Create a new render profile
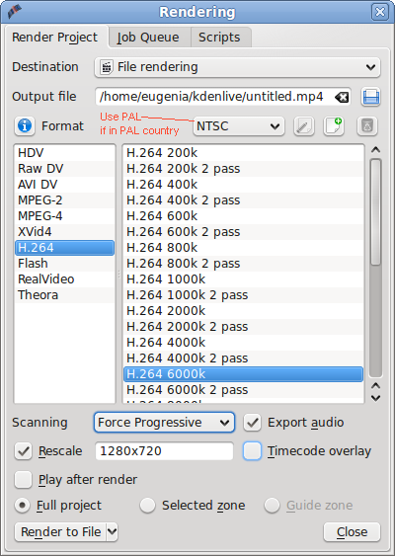The image size is (395, 556). pyautogui.click(x=334, y=125)
